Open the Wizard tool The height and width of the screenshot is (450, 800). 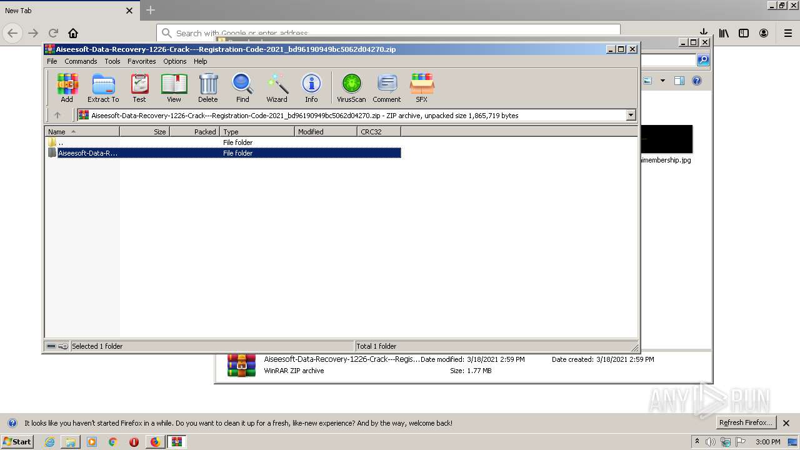277,88
